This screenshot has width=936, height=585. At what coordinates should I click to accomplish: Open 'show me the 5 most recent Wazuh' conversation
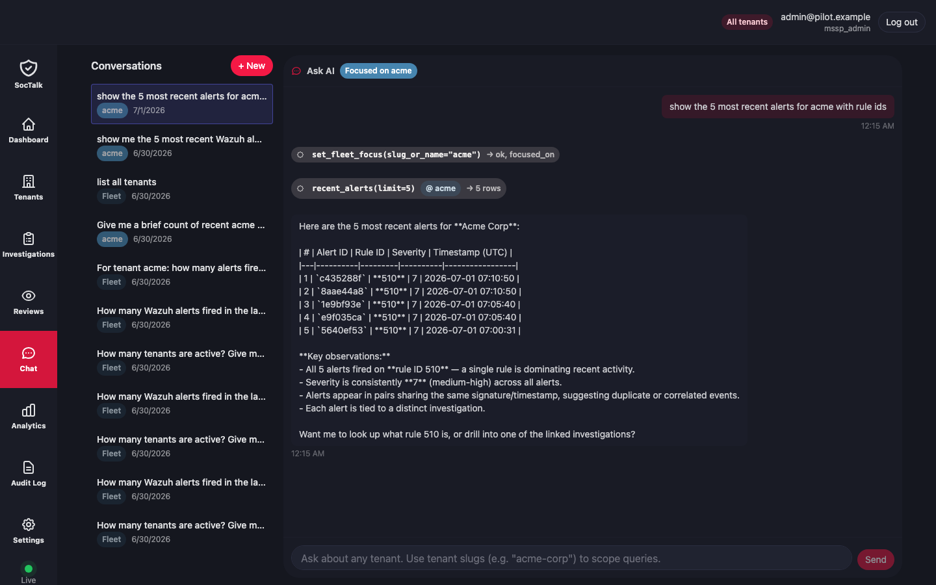[x=182, y=147]
